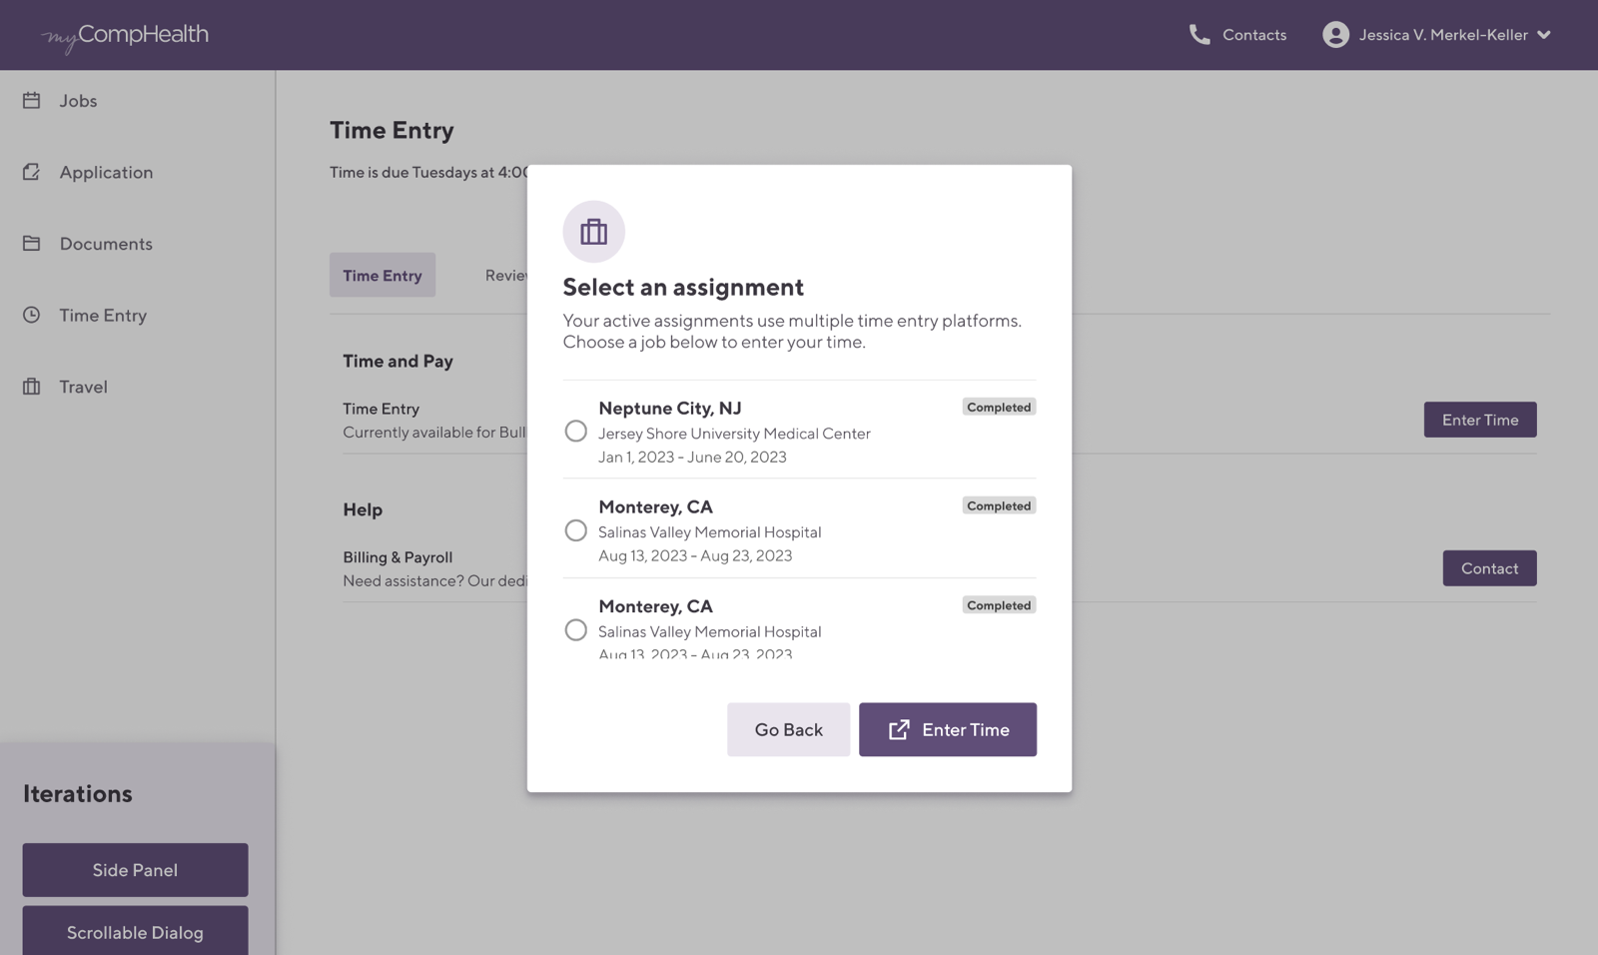Select the second Monterey, CA assignment
The height and width of the screenshot is (955, 1598).
coord(575,629)
